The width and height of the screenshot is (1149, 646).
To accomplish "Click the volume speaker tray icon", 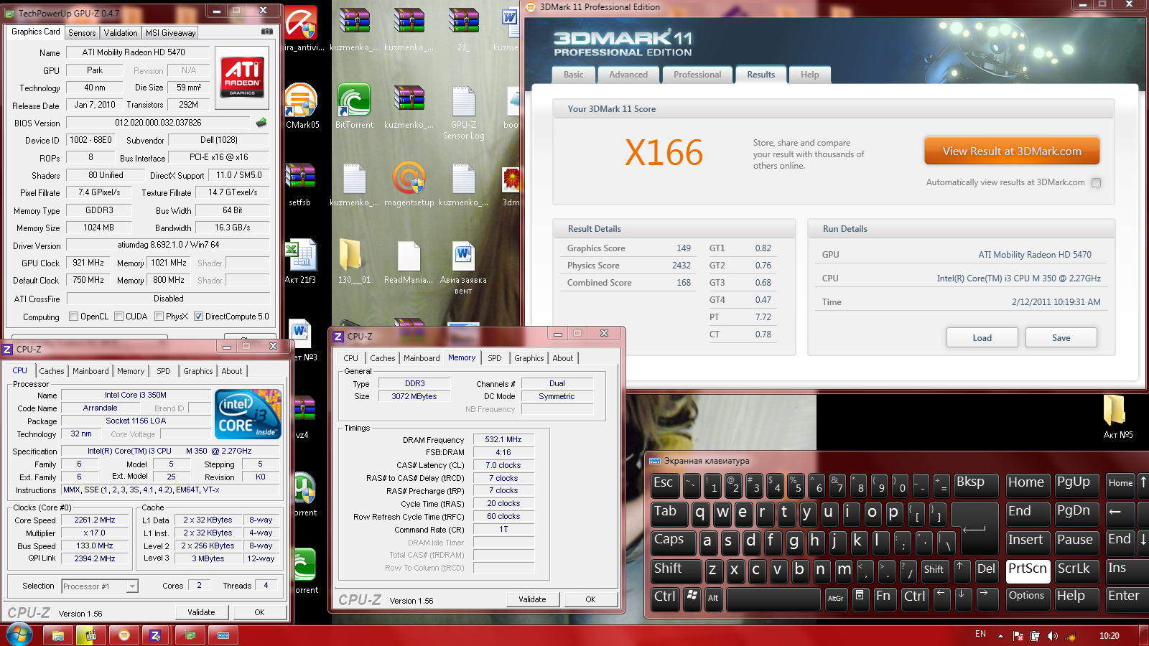I will (1052, 635).
